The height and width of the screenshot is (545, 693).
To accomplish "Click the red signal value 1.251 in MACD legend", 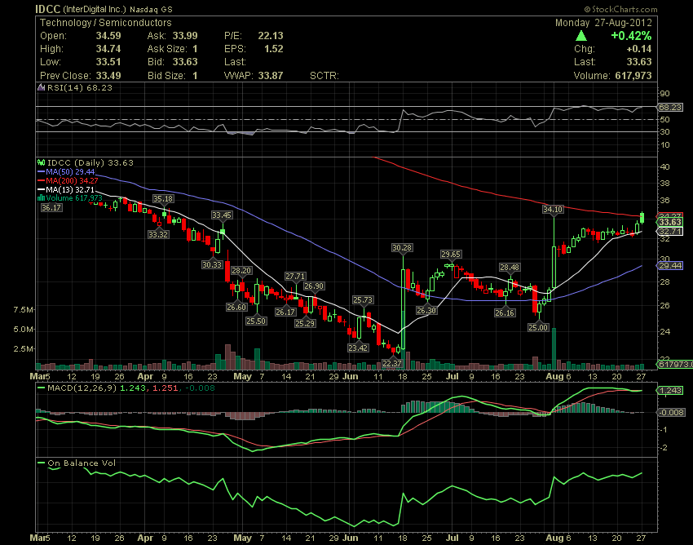I will pos(165,388).
